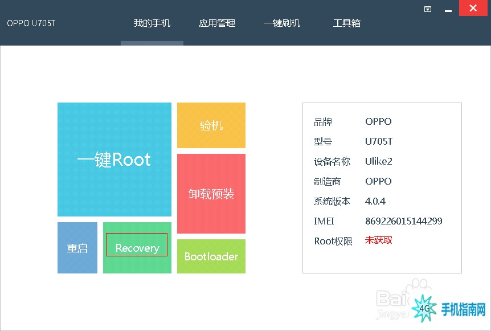Close the window with the red X
Viewport: 491px width, 331px height.
[472, 8]
